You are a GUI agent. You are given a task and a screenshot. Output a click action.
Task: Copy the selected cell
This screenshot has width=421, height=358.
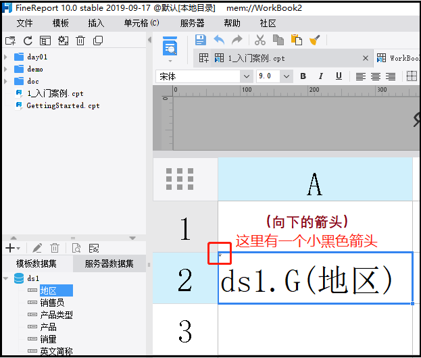[x=278, y=40]
